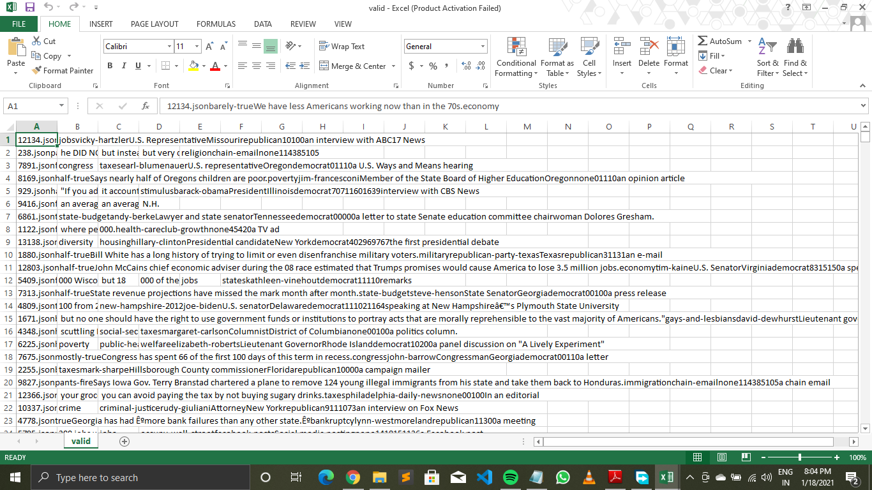Switch to the FORMULAS tab
This screenshot has width=872, height=490.
[216, 24]
